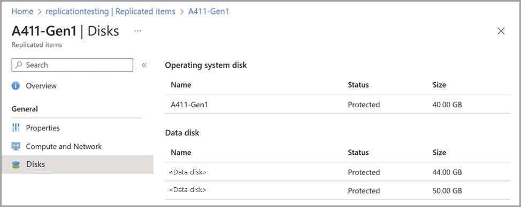Click the Disks stacked-disk icon
The width and height of the screenshot is (521, 207).
(x=16, y=165)
